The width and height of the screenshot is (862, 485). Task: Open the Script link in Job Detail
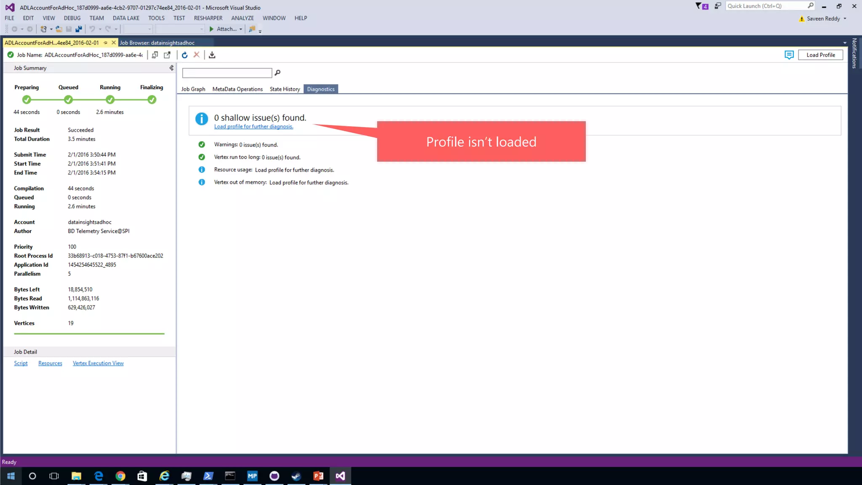pyautogui.click(x=21, y=363)
